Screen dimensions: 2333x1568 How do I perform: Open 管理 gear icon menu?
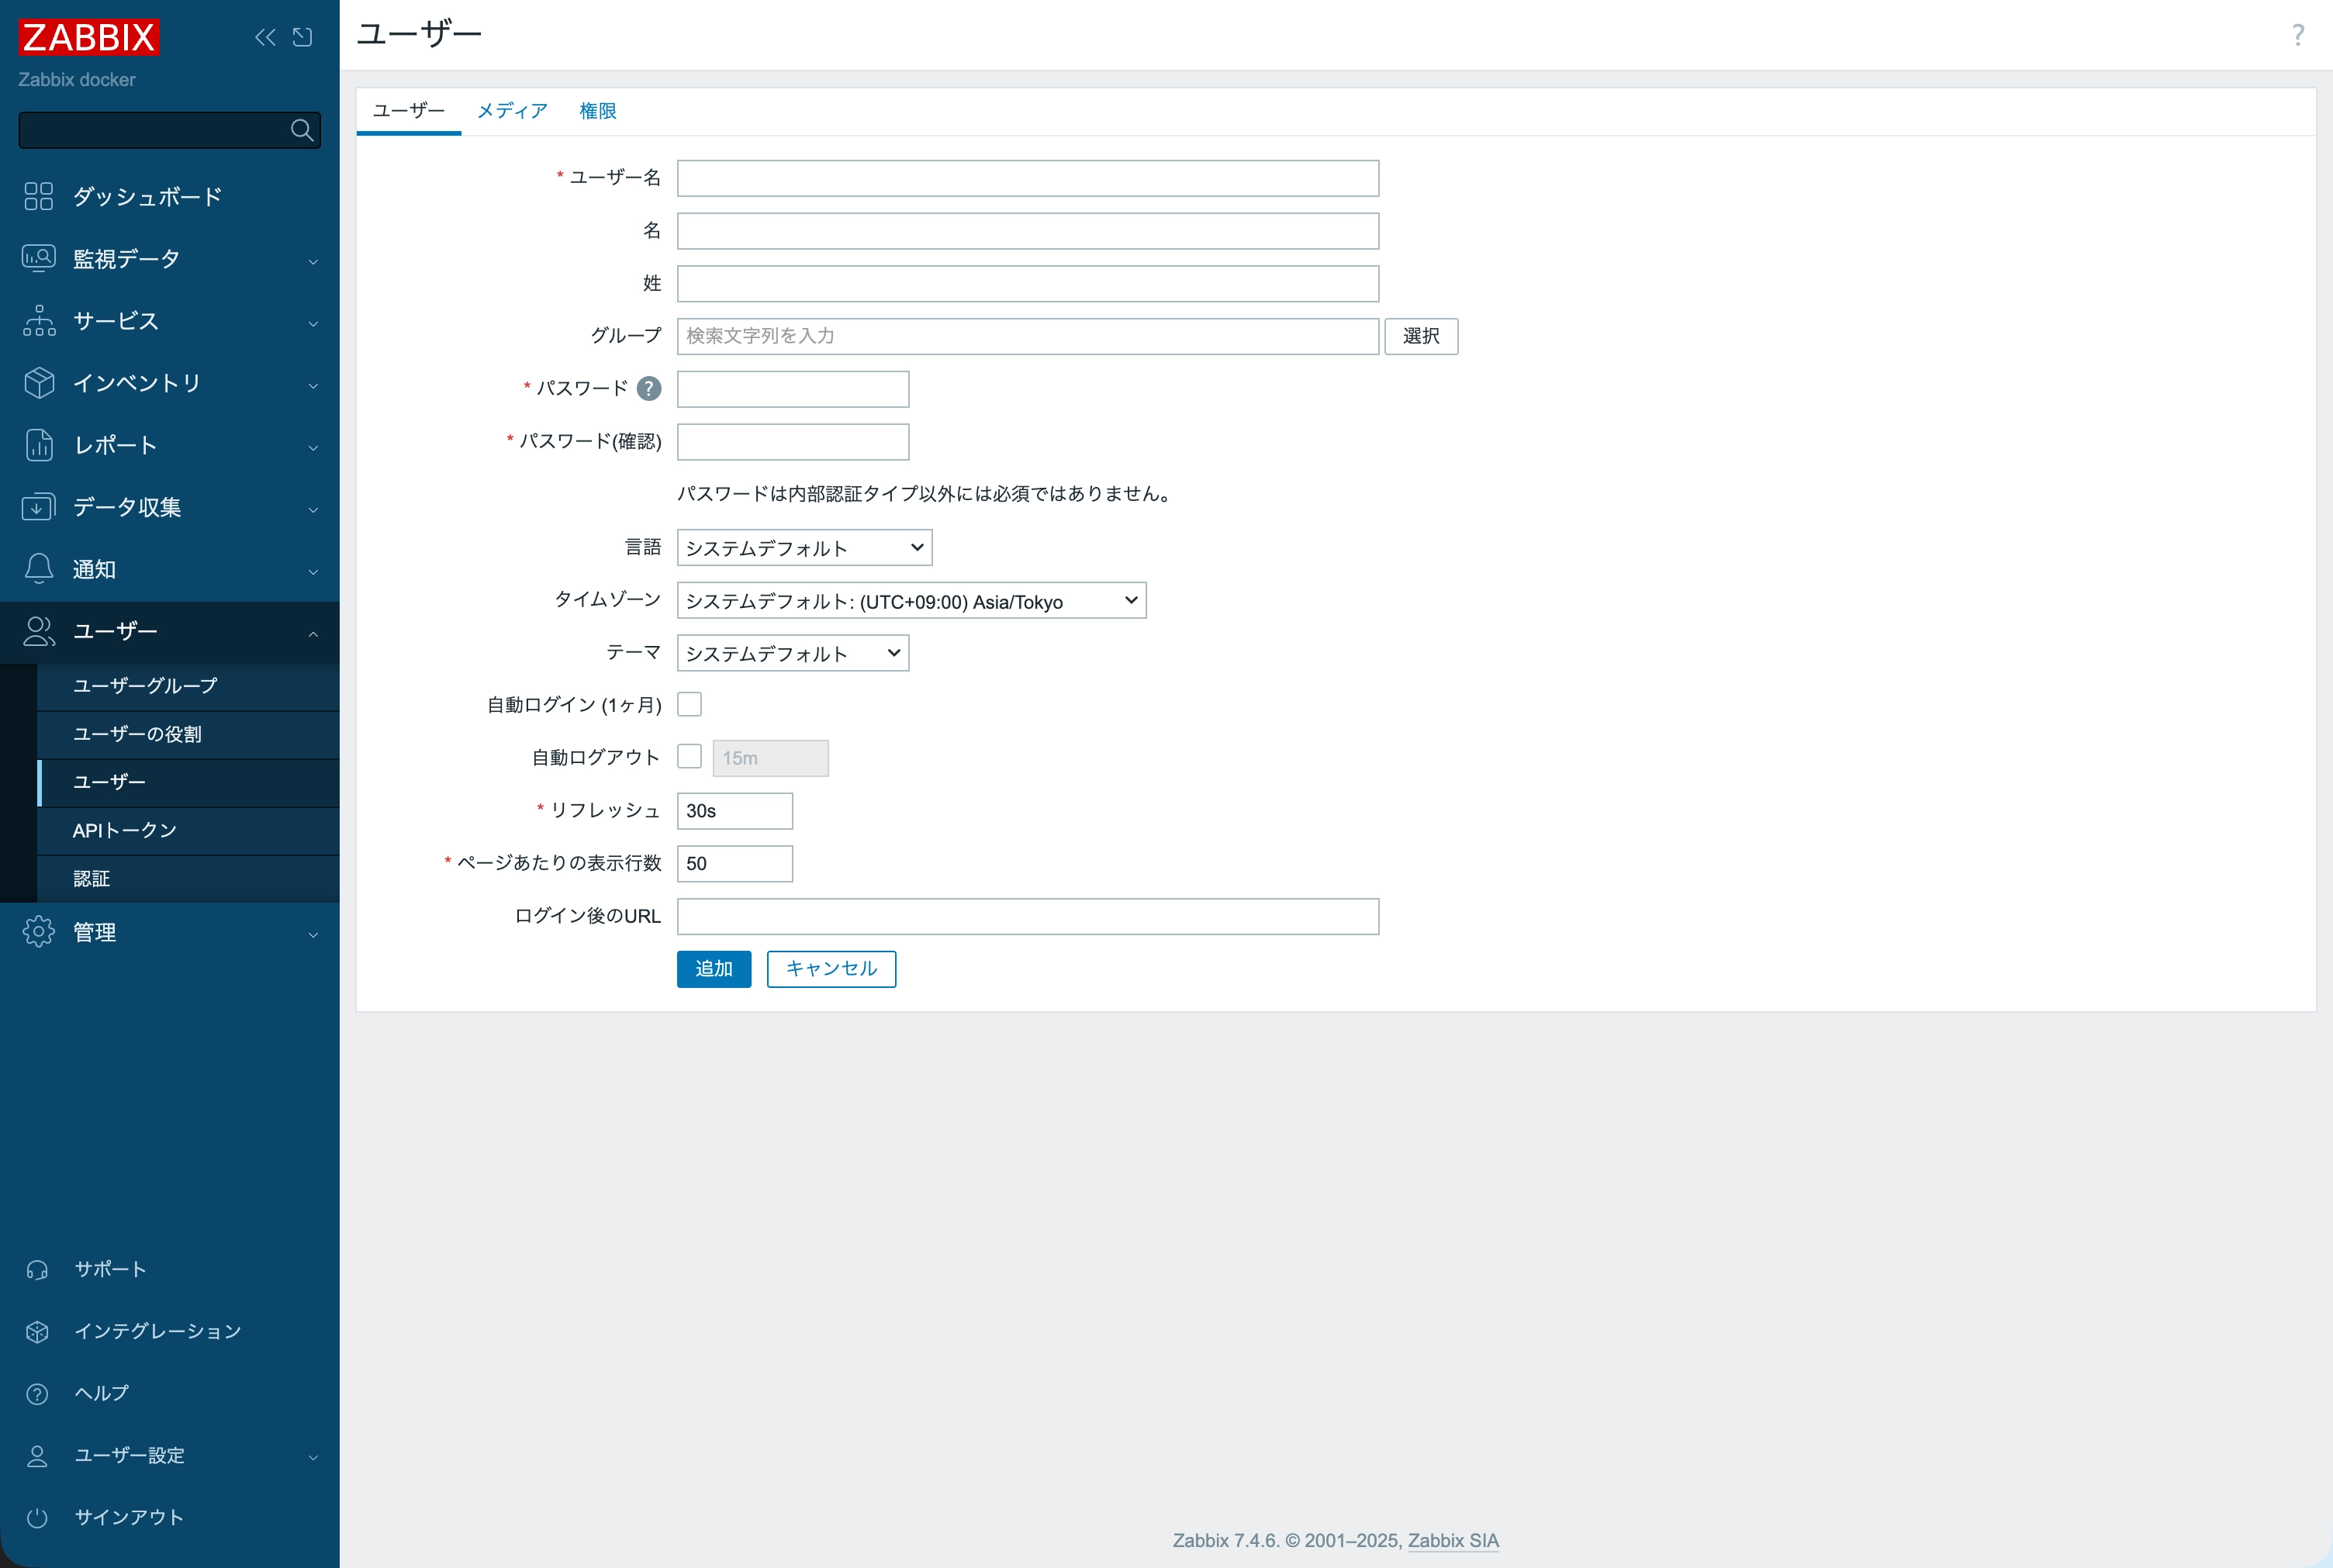[38, 932]
